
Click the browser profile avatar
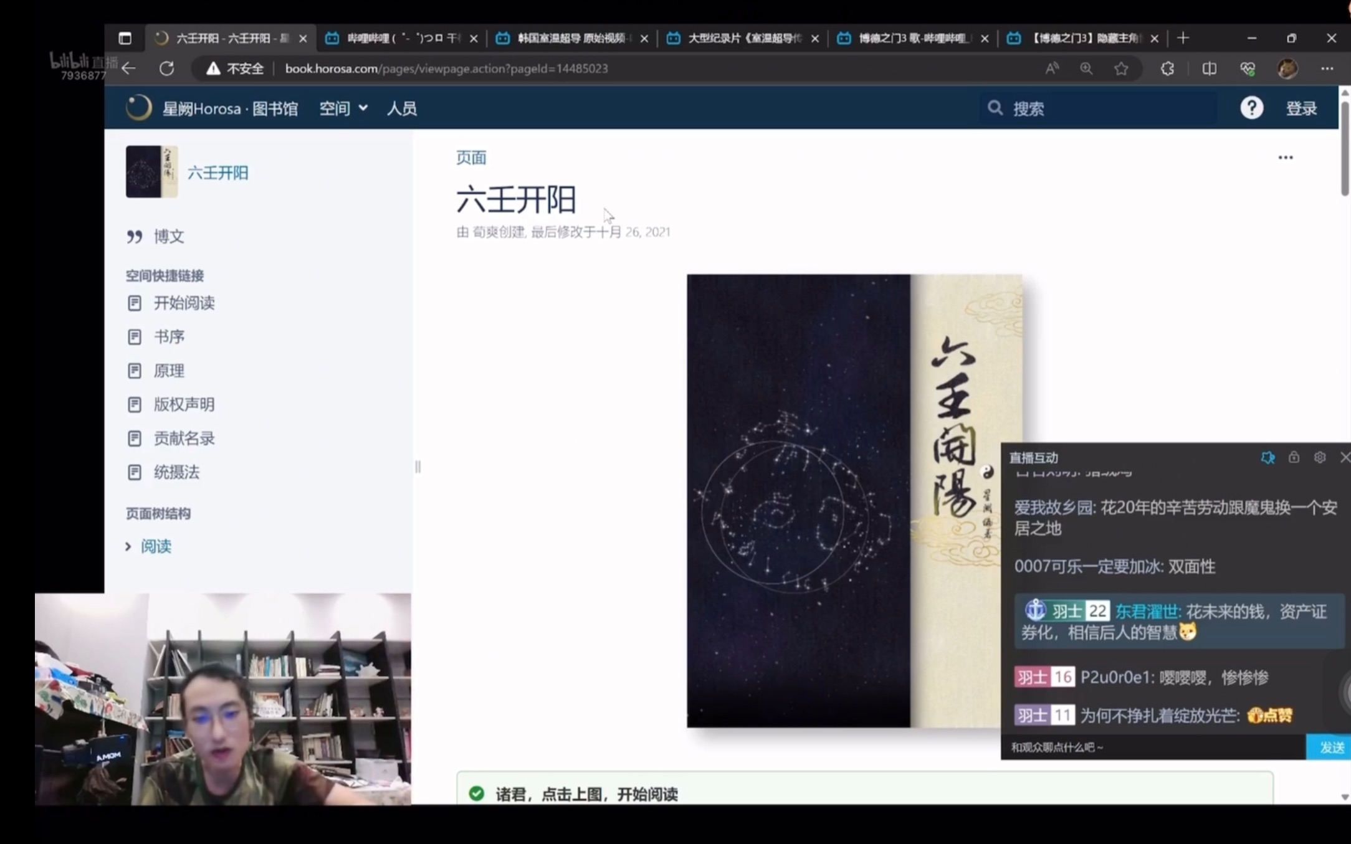coord(1287,69)
